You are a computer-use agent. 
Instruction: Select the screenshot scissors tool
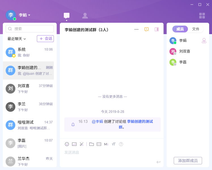click(82, 144)
